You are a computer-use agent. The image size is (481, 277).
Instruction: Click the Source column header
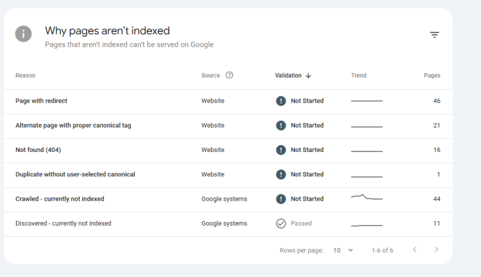(x=210, y=76)
